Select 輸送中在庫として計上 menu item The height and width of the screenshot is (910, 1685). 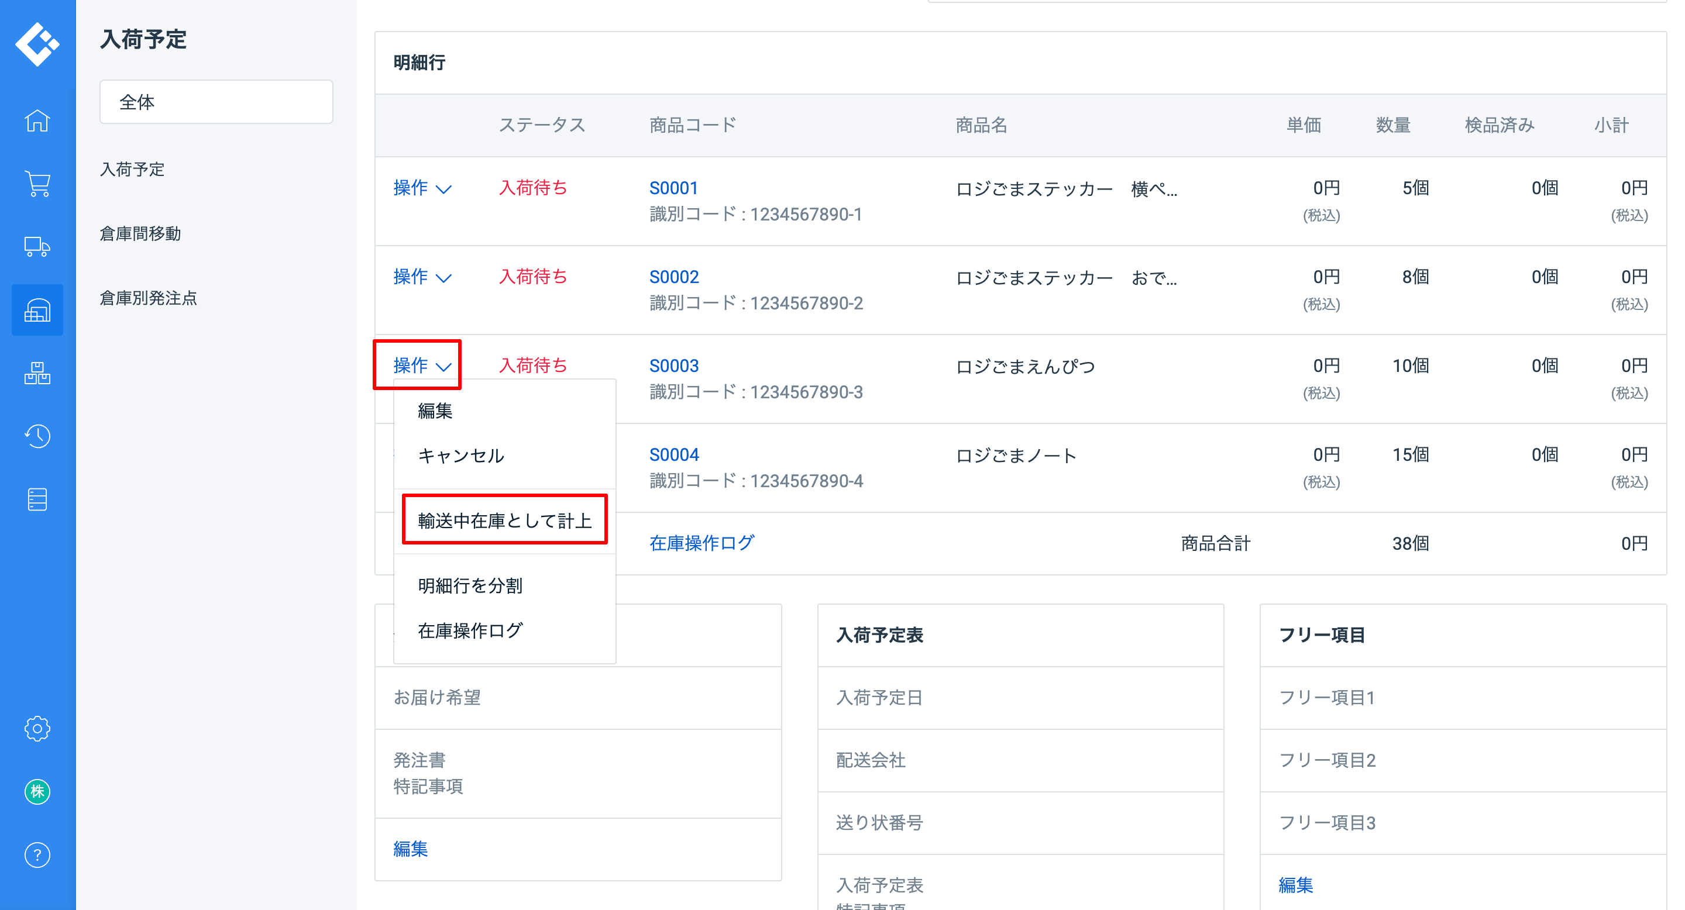pyautogui.click(x=504, y=521)
